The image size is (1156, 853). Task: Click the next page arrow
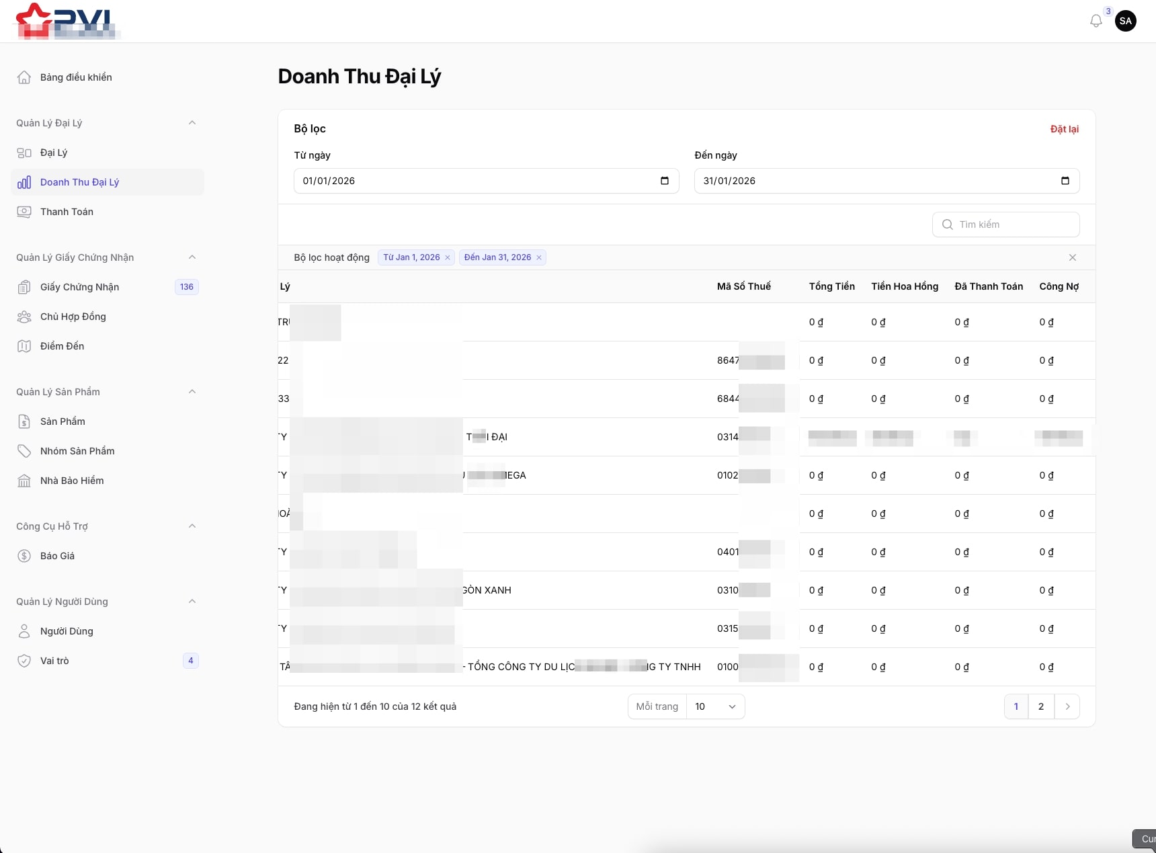pyautogui.click(x=1067, y=706)
